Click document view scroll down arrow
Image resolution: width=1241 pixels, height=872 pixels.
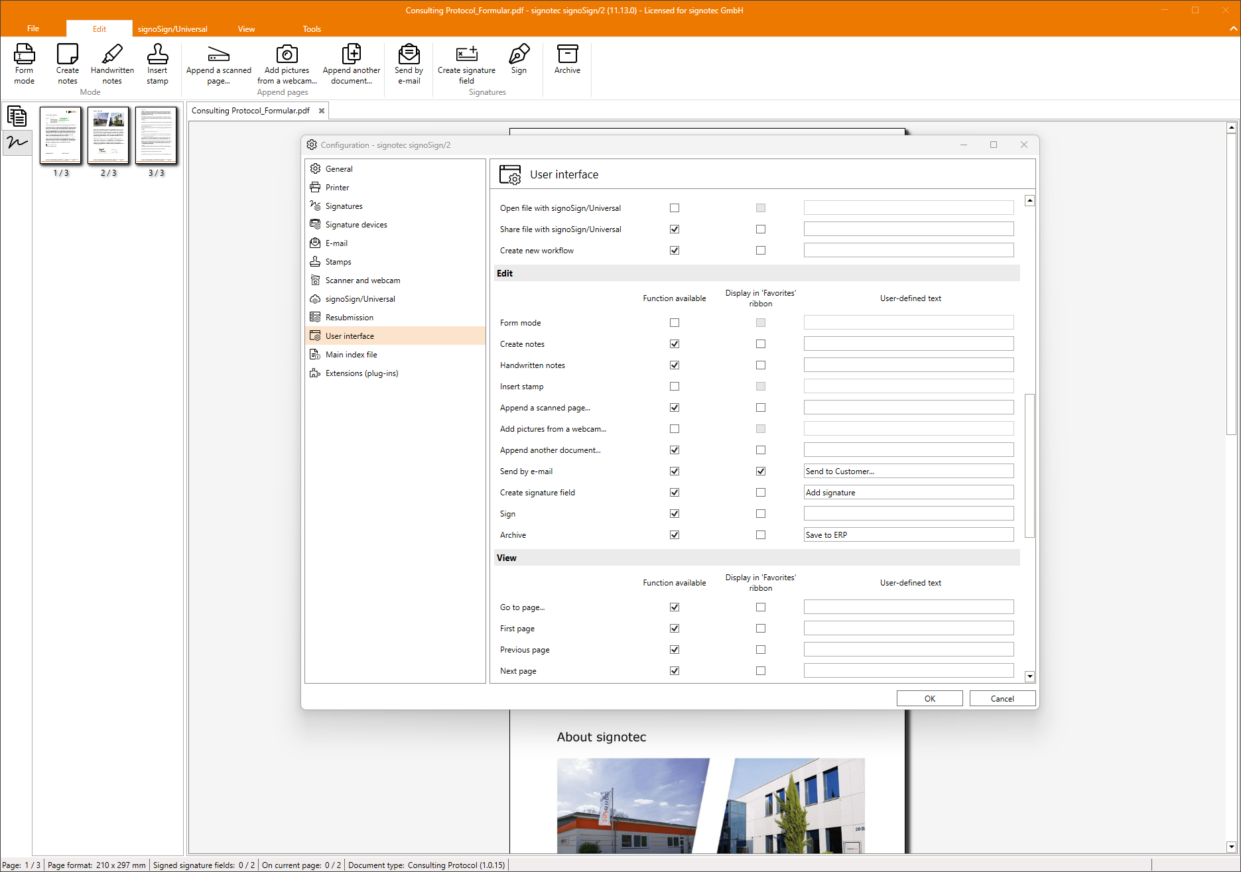(x=1232, y=847)
